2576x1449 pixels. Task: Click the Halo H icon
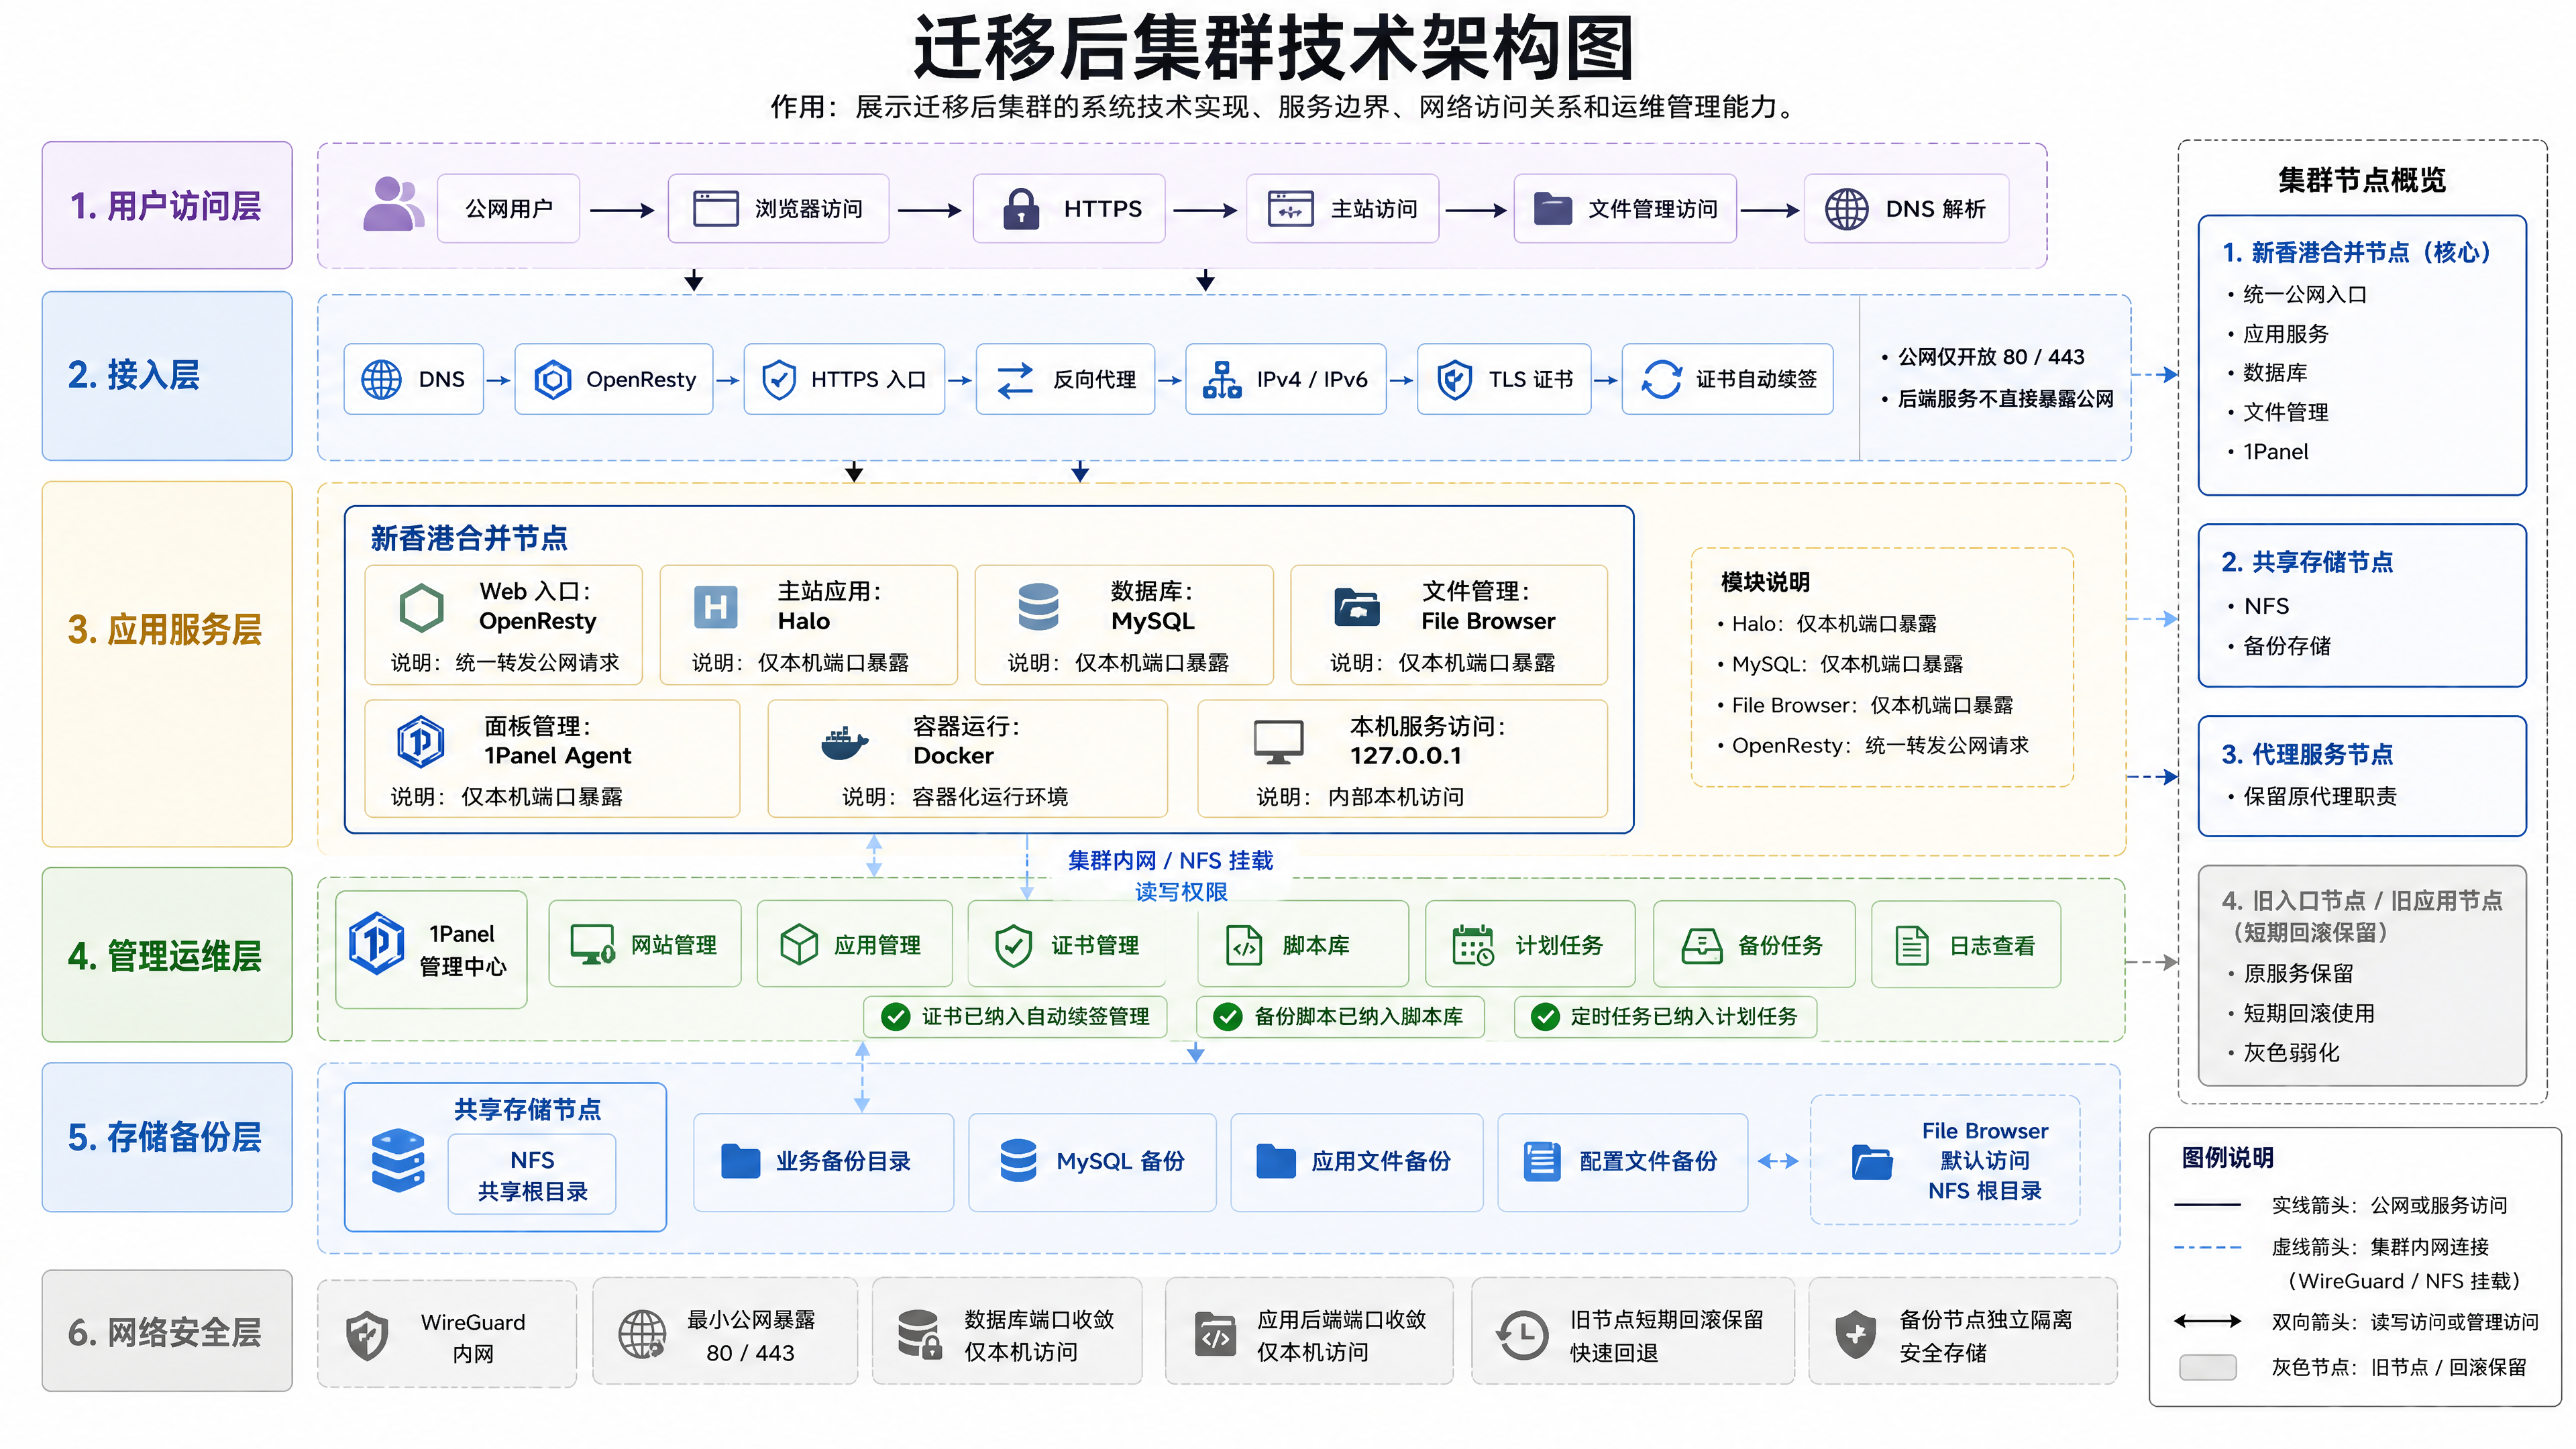coord(716,607)
